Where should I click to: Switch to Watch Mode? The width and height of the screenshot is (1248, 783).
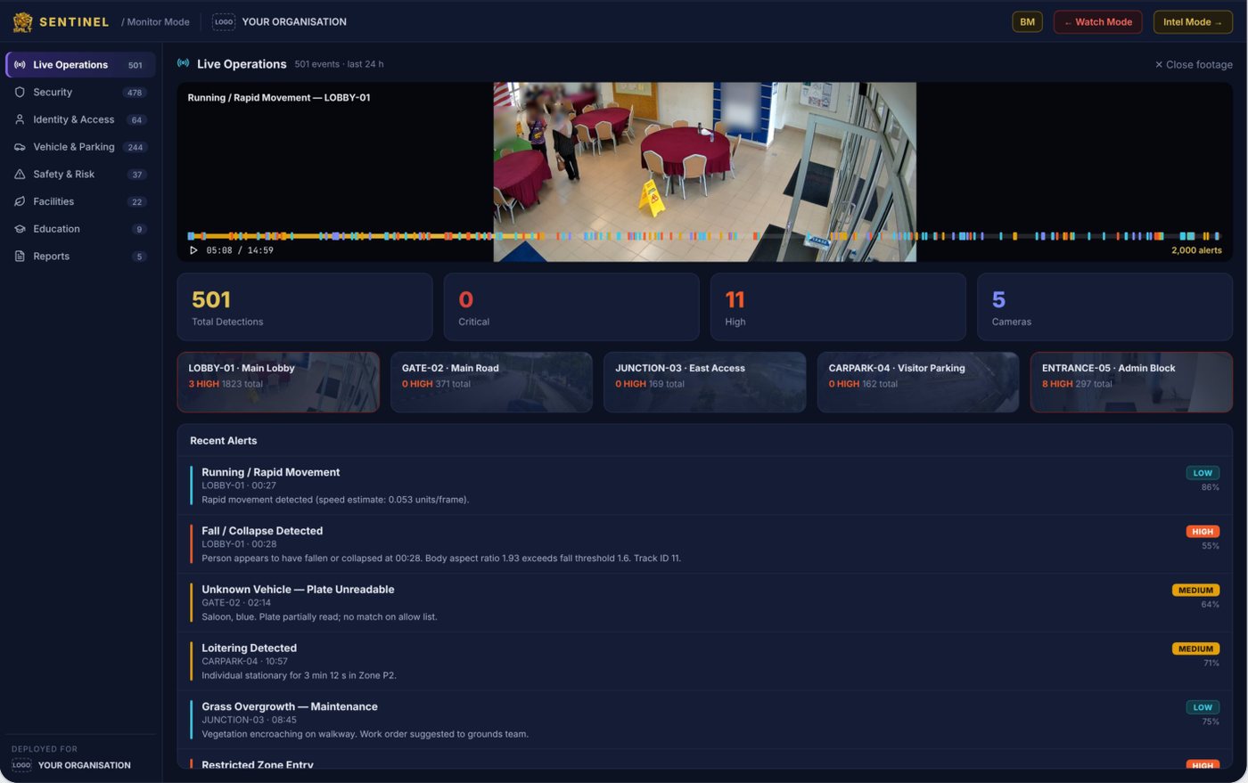click(x=1097, y=21)
